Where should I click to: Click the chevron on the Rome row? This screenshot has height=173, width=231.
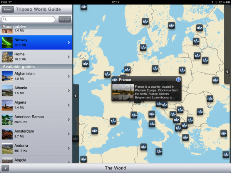tap(69, 57)
